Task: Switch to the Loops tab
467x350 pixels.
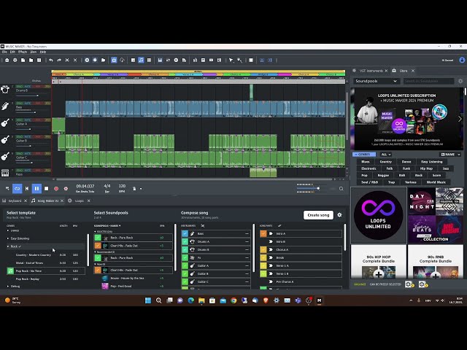Action: click(x=80, y=201)
